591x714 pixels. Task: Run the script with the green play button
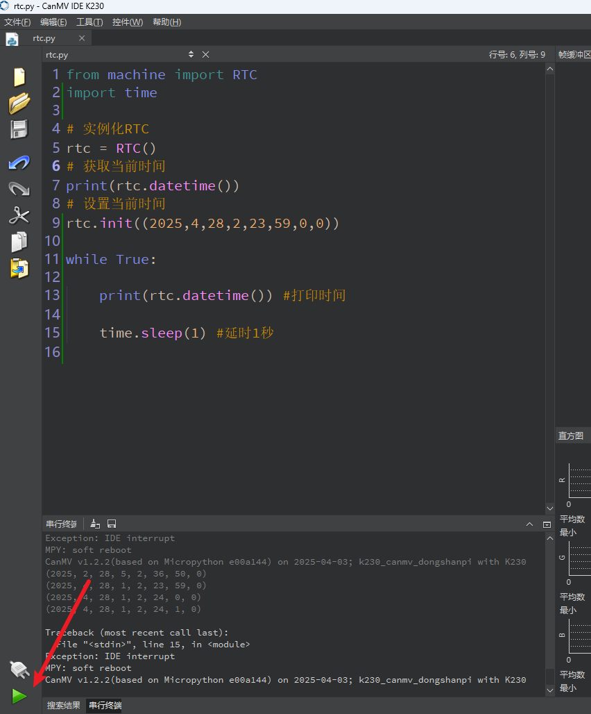click(x=19, y=696)
